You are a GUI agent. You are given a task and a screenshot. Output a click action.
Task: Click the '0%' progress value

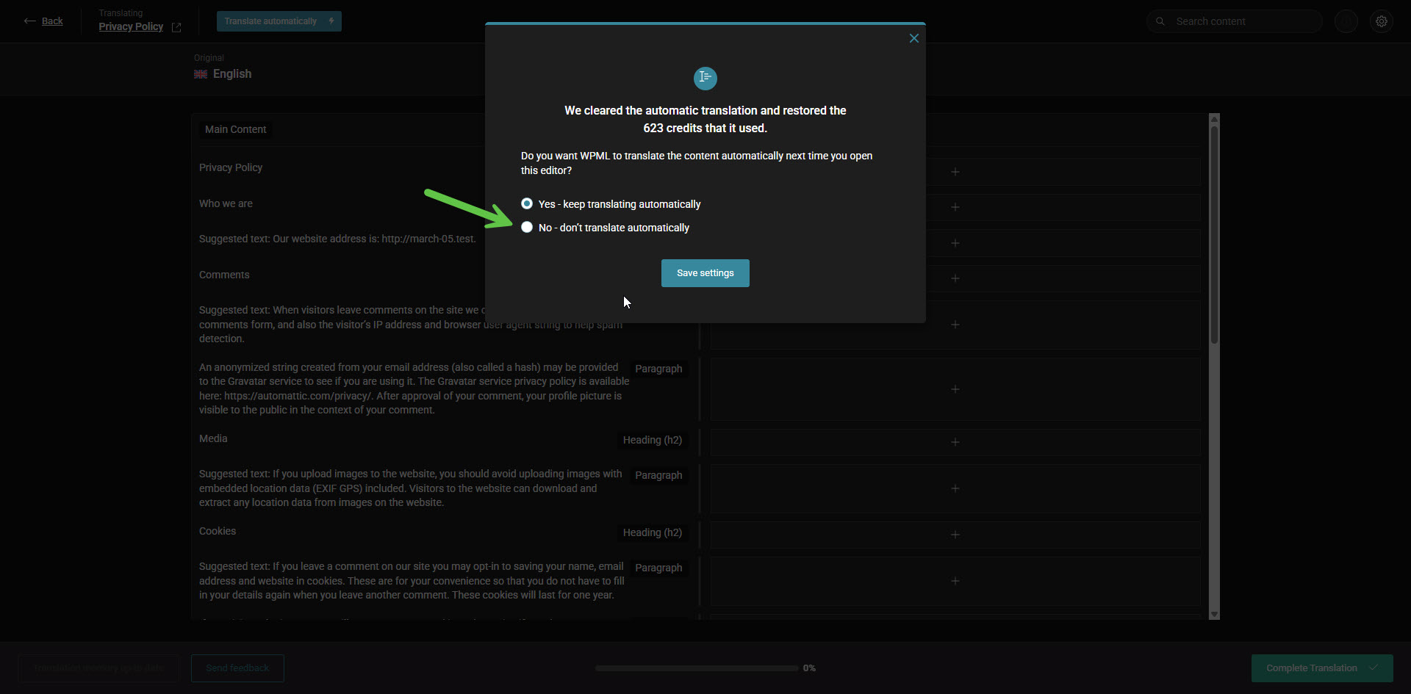(x=809, y=668)
